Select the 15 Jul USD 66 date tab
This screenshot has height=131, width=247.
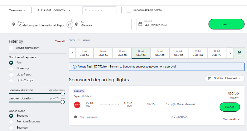click(x=160, y=53)
